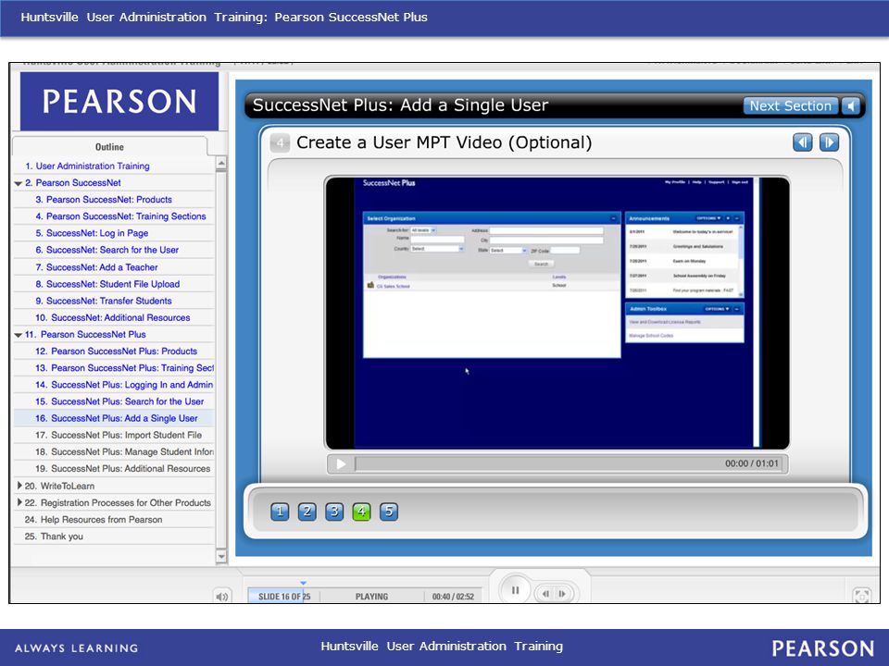Screen dimensions: 889x666
Task: Click the Pearson logo above the outline
Action: click(x=119, y=102)
